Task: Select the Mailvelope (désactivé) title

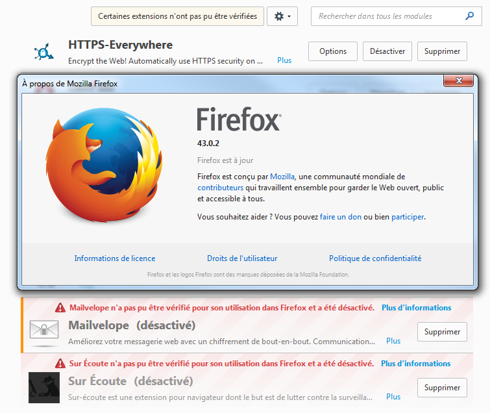Action: 132,325
